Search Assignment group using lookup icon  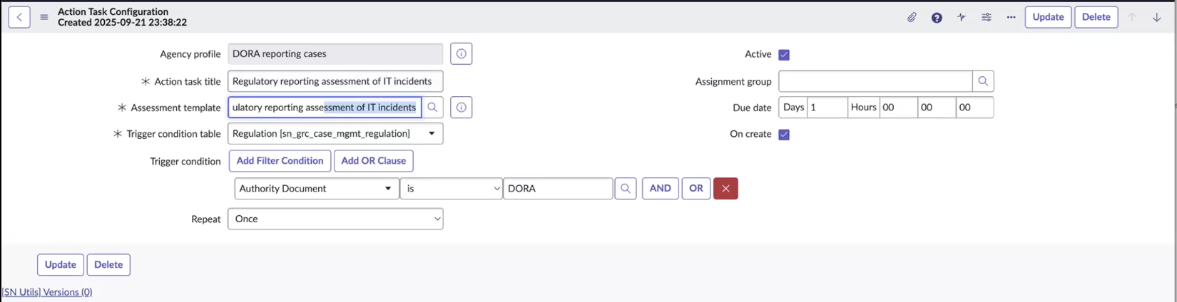click(x=983, y=81)
